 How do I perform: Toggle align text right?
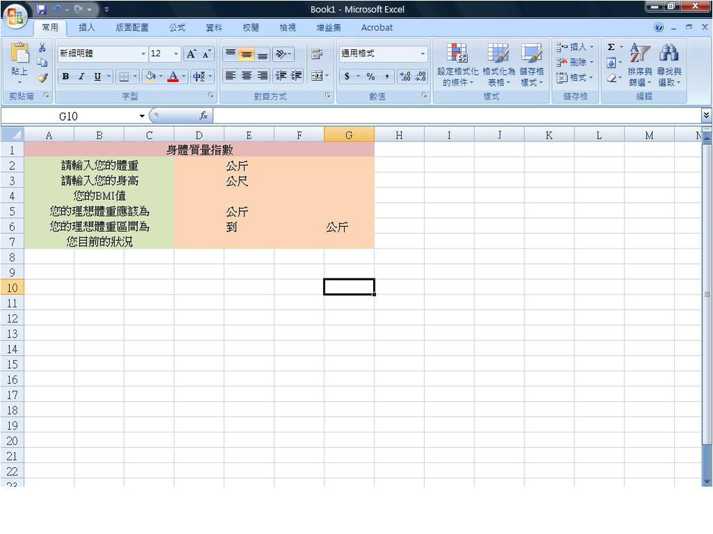pos(263,75)
